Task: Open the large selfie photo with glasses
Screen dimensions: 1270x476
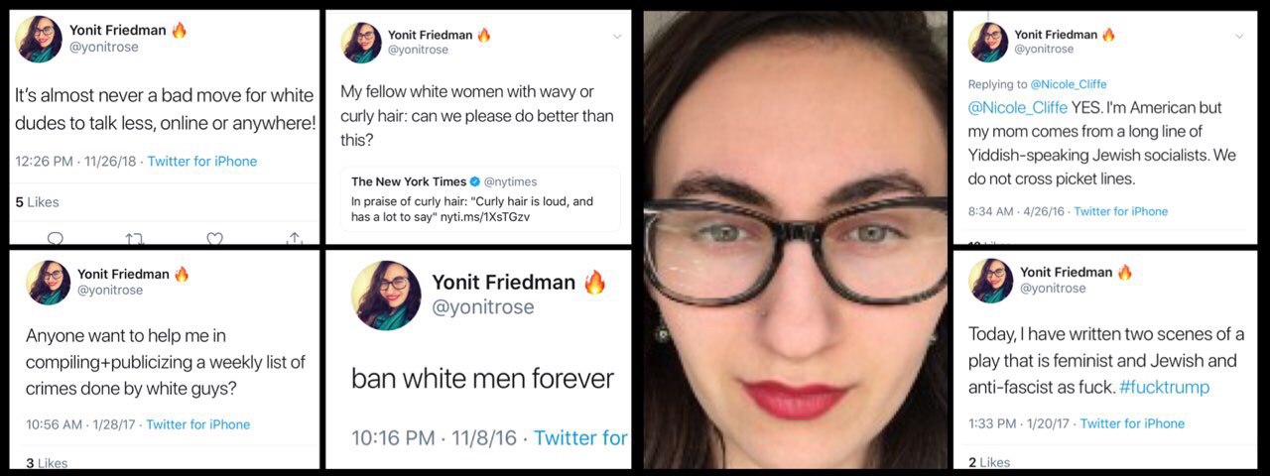Action: (795, 239)
